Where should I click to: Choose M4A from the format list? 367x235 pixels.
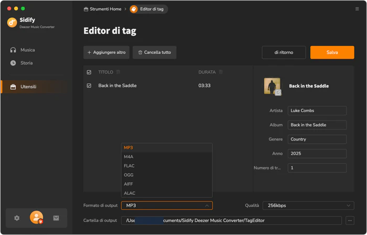(x=167, y=157)
